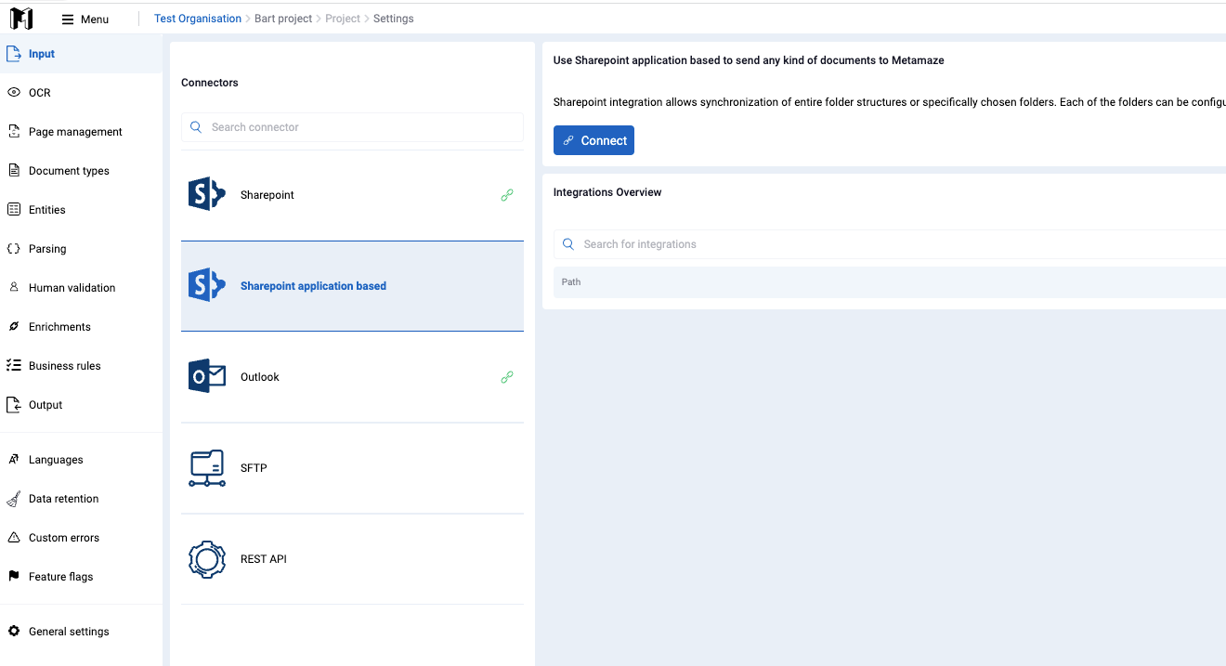Click the General settings gear icon
Screen dimensions: 1226x666
pos(14,632)
